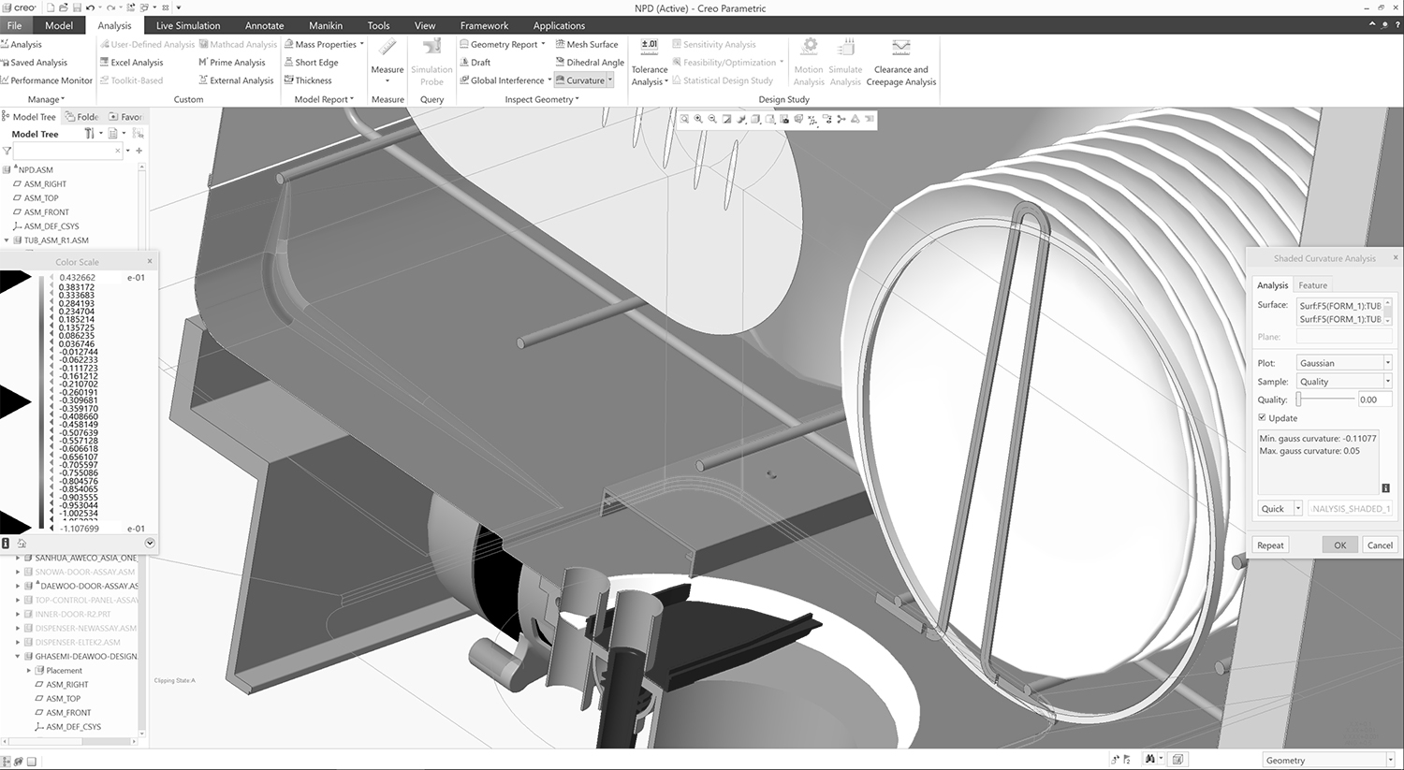Switch to the Live Simulation ribbon tab

(x=188, y=25)
